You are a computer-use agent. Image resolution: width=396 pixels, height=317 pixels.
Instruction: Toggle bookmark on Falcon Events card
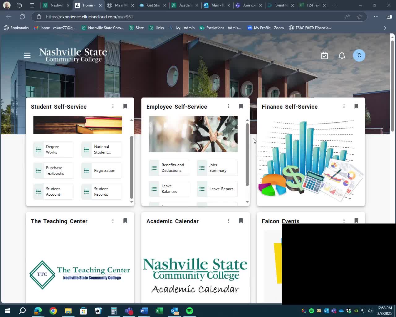[x=356, y=220]
